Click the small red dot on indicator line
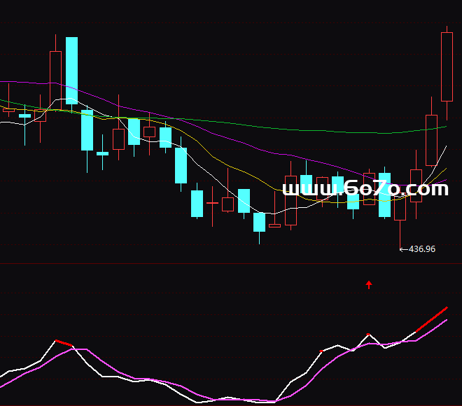This screenshot has height=406, width=462. pyautogui.click(x=321, y=351)
